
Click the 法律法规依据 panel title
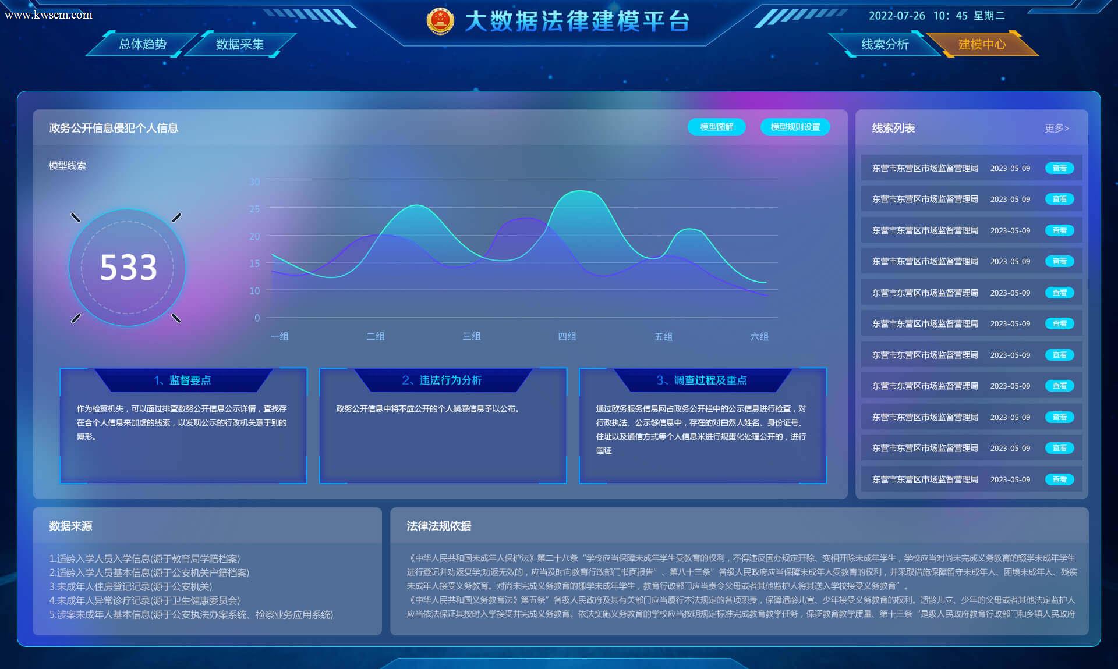tap(439, 526)
